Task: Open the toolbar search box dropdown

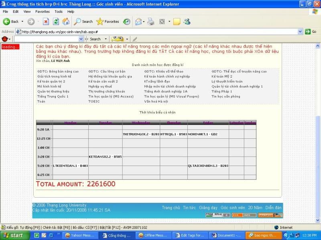Action: click(x=81, y=39)
